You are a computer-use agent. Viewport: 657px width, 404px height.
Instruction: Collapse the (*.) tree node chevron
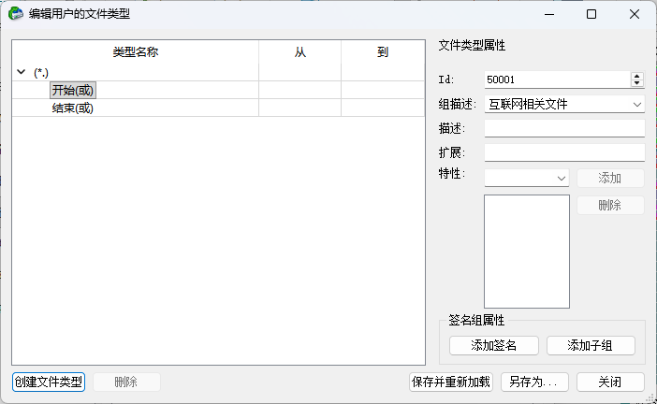[x=21, y=72]
